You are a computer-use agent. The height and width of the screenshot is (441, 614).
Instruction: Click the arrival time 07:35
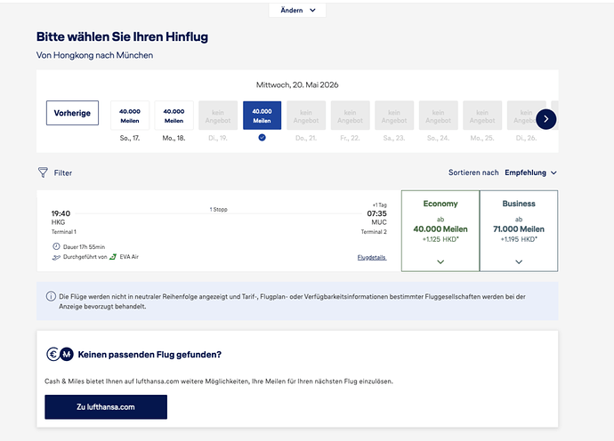tap(376, 213)
